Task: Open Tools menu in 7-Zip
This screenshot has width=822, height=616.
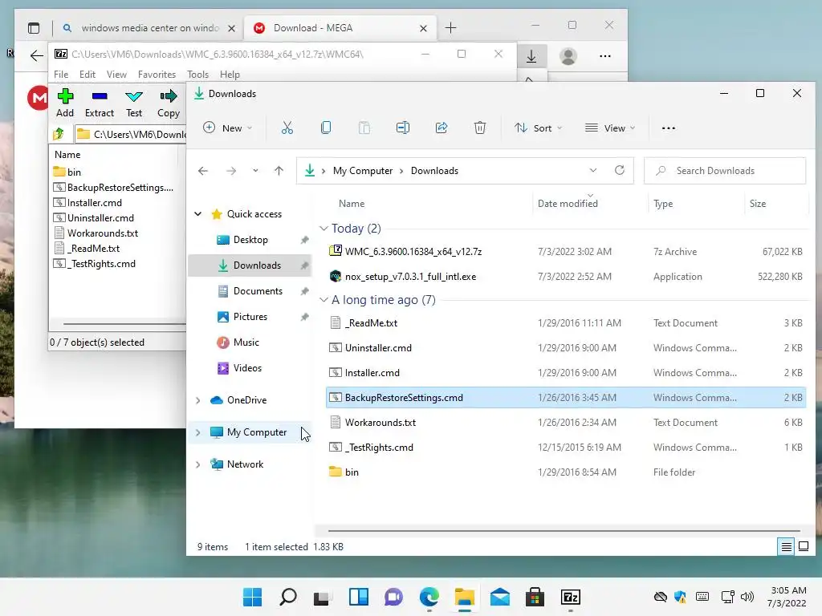Action: point(197,75)
